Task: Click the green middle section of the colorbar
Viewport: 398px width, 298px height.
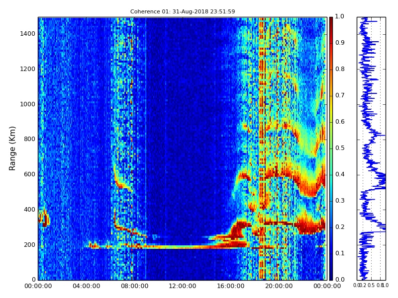Action: tap(331, 149)
